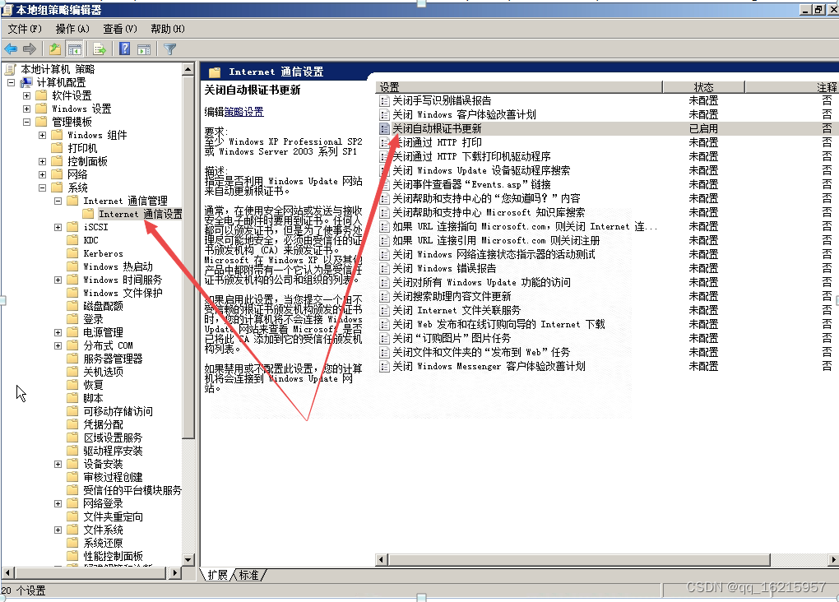Viewport: 839px width, 602px height.
Task: Click the Back arrow toolbar icon
Action: 11,49
